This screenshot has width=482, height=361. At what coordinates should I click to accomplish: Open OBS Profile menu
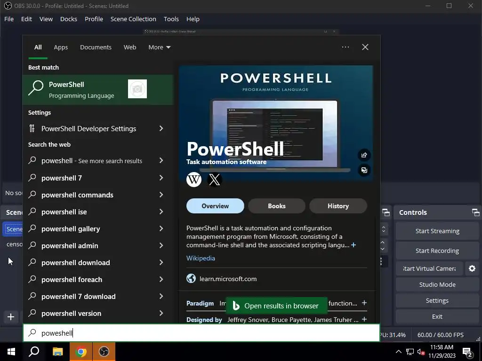94,19
